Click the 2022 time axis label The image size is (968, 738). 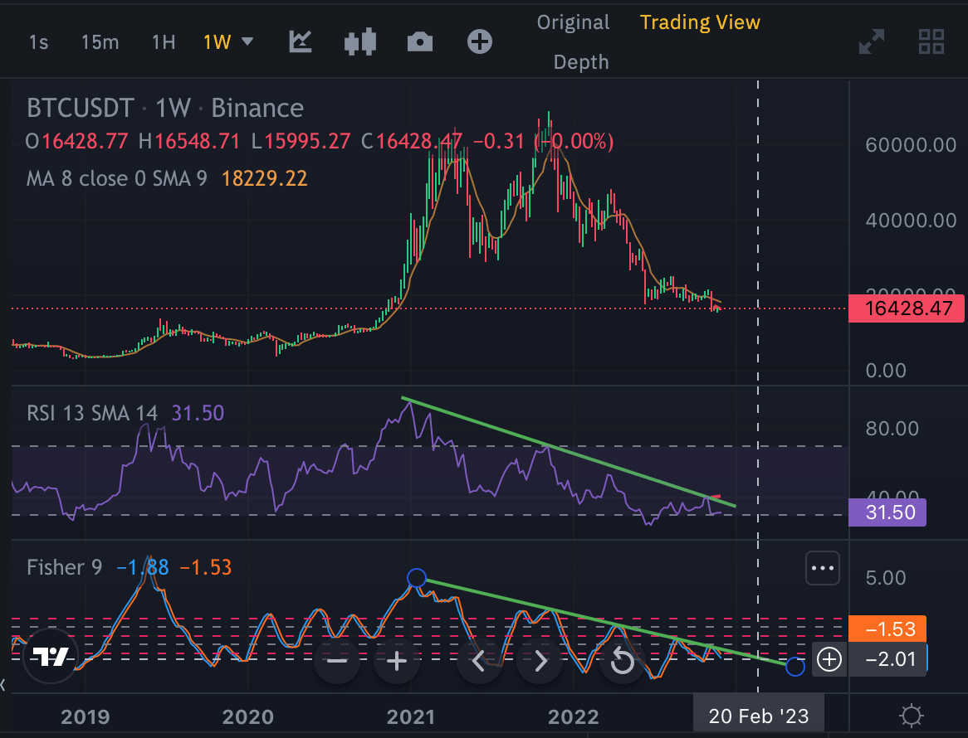coord(574,717)
